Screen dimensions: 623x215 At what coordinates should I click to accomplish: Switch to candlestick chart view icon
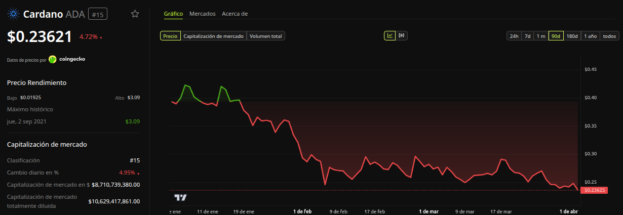(x=402, y=36)
